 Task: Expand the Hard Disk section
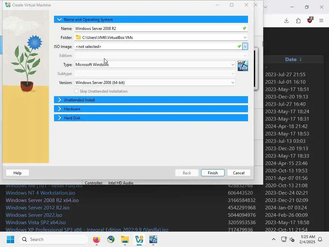(x=151, y=118)
